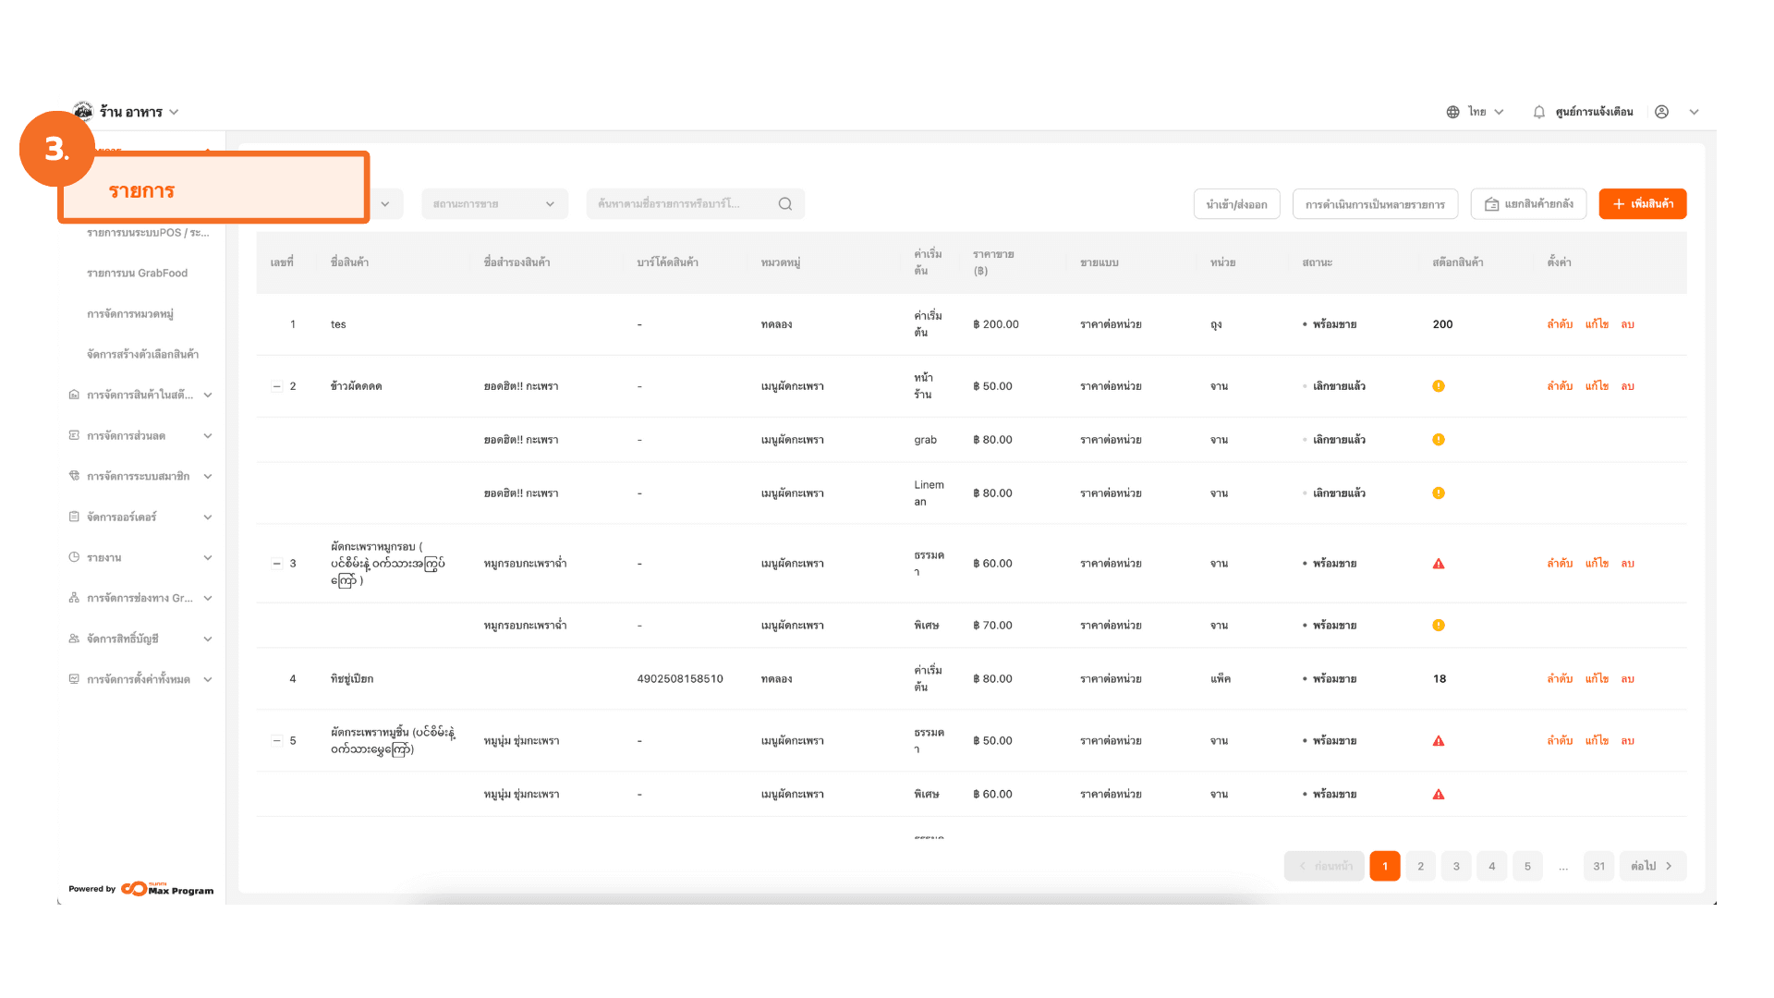The height and width of the screenshot is (998, 1774).
Task: Select การจัดการหมวดหมู่ in sidebar
Action: click(x=130, y=314)
